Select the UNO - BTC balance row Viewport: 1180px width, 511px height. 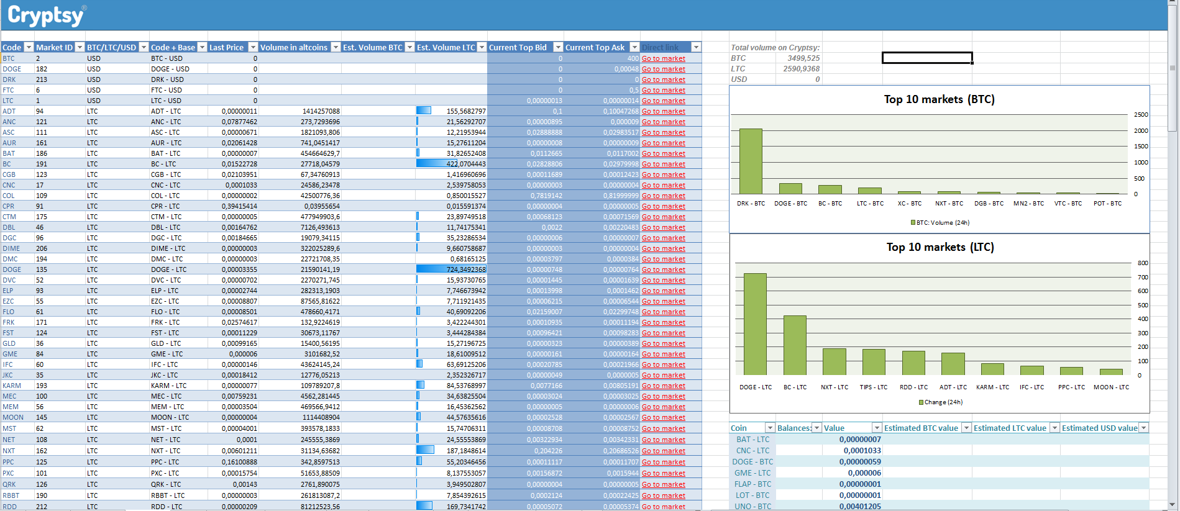pos(939,507)
